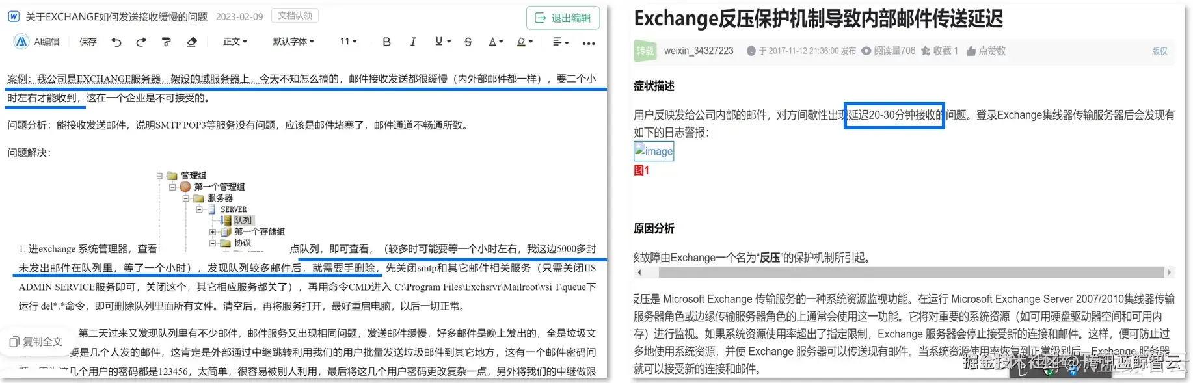Click the 文档认领 claim document tag
The image size is (1193, 383).
click(x=295, y=16)
